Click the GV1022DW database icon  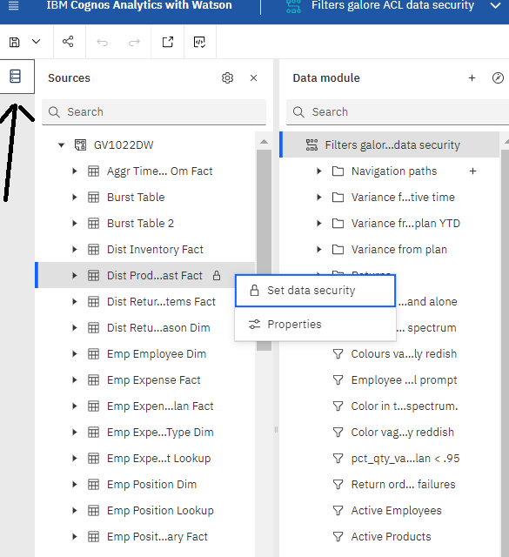pyautogui.click(x=80, y=145)
